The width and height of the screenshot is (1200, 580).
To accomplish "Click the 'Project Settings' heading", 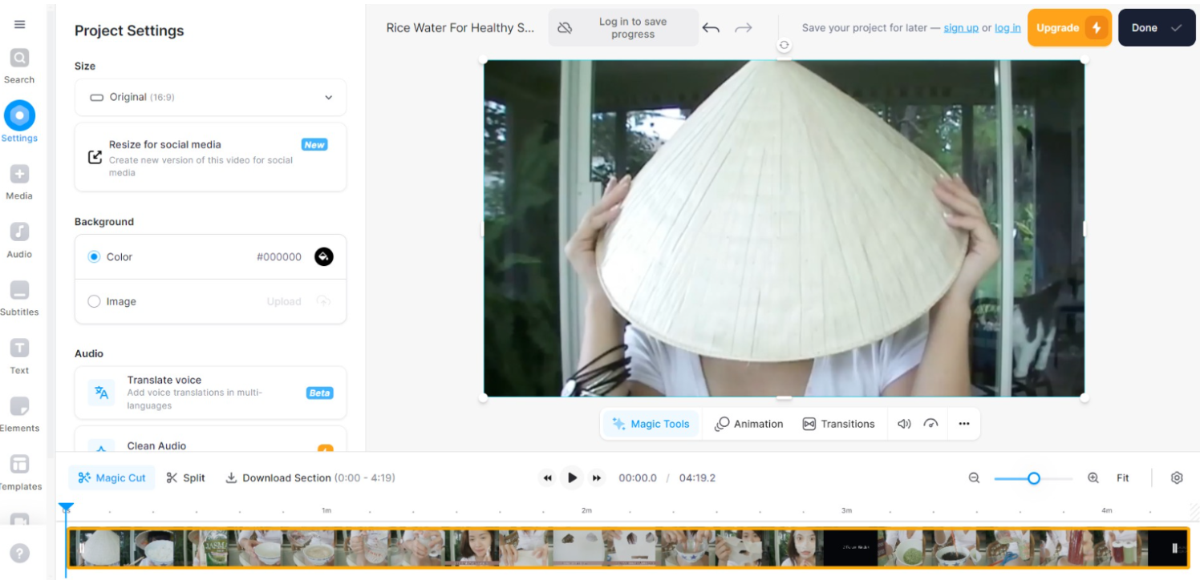I will 129,30.
